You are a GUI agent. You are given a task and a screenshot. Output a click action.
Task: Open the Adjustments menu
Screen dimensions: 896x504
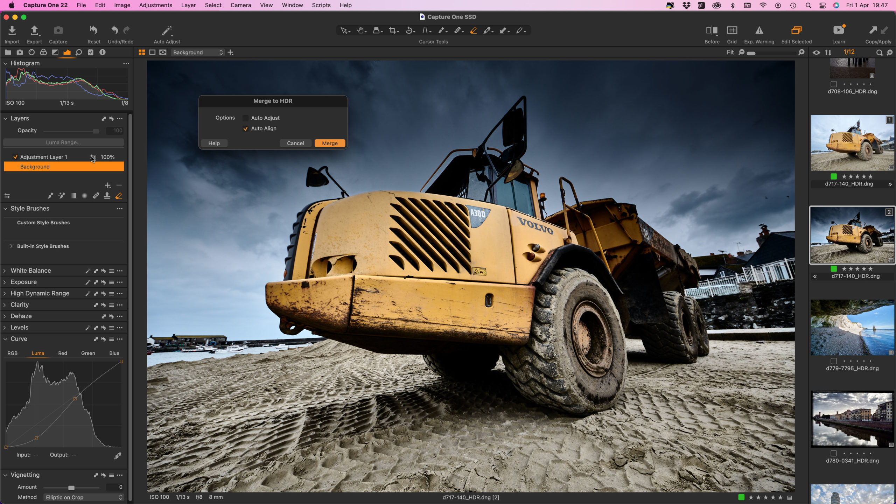[x=155, y=5]
